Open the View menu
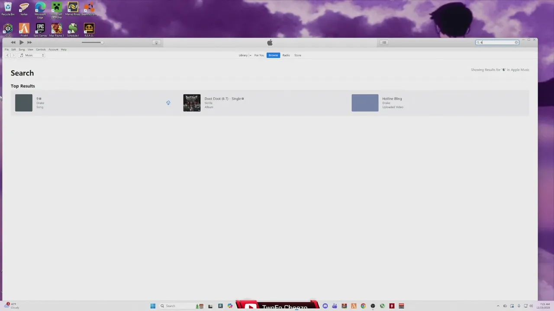 click(x=30, y=49)
